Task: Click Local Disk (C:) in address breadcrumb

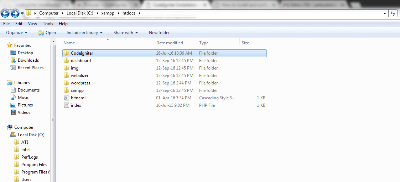Action: click(80, 13)
